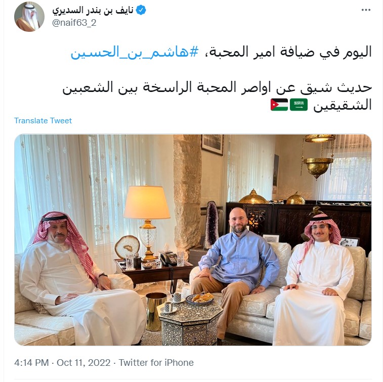383x382 pixels.
Task: Click the man seated at left in photo
Action: coord(76,278)
